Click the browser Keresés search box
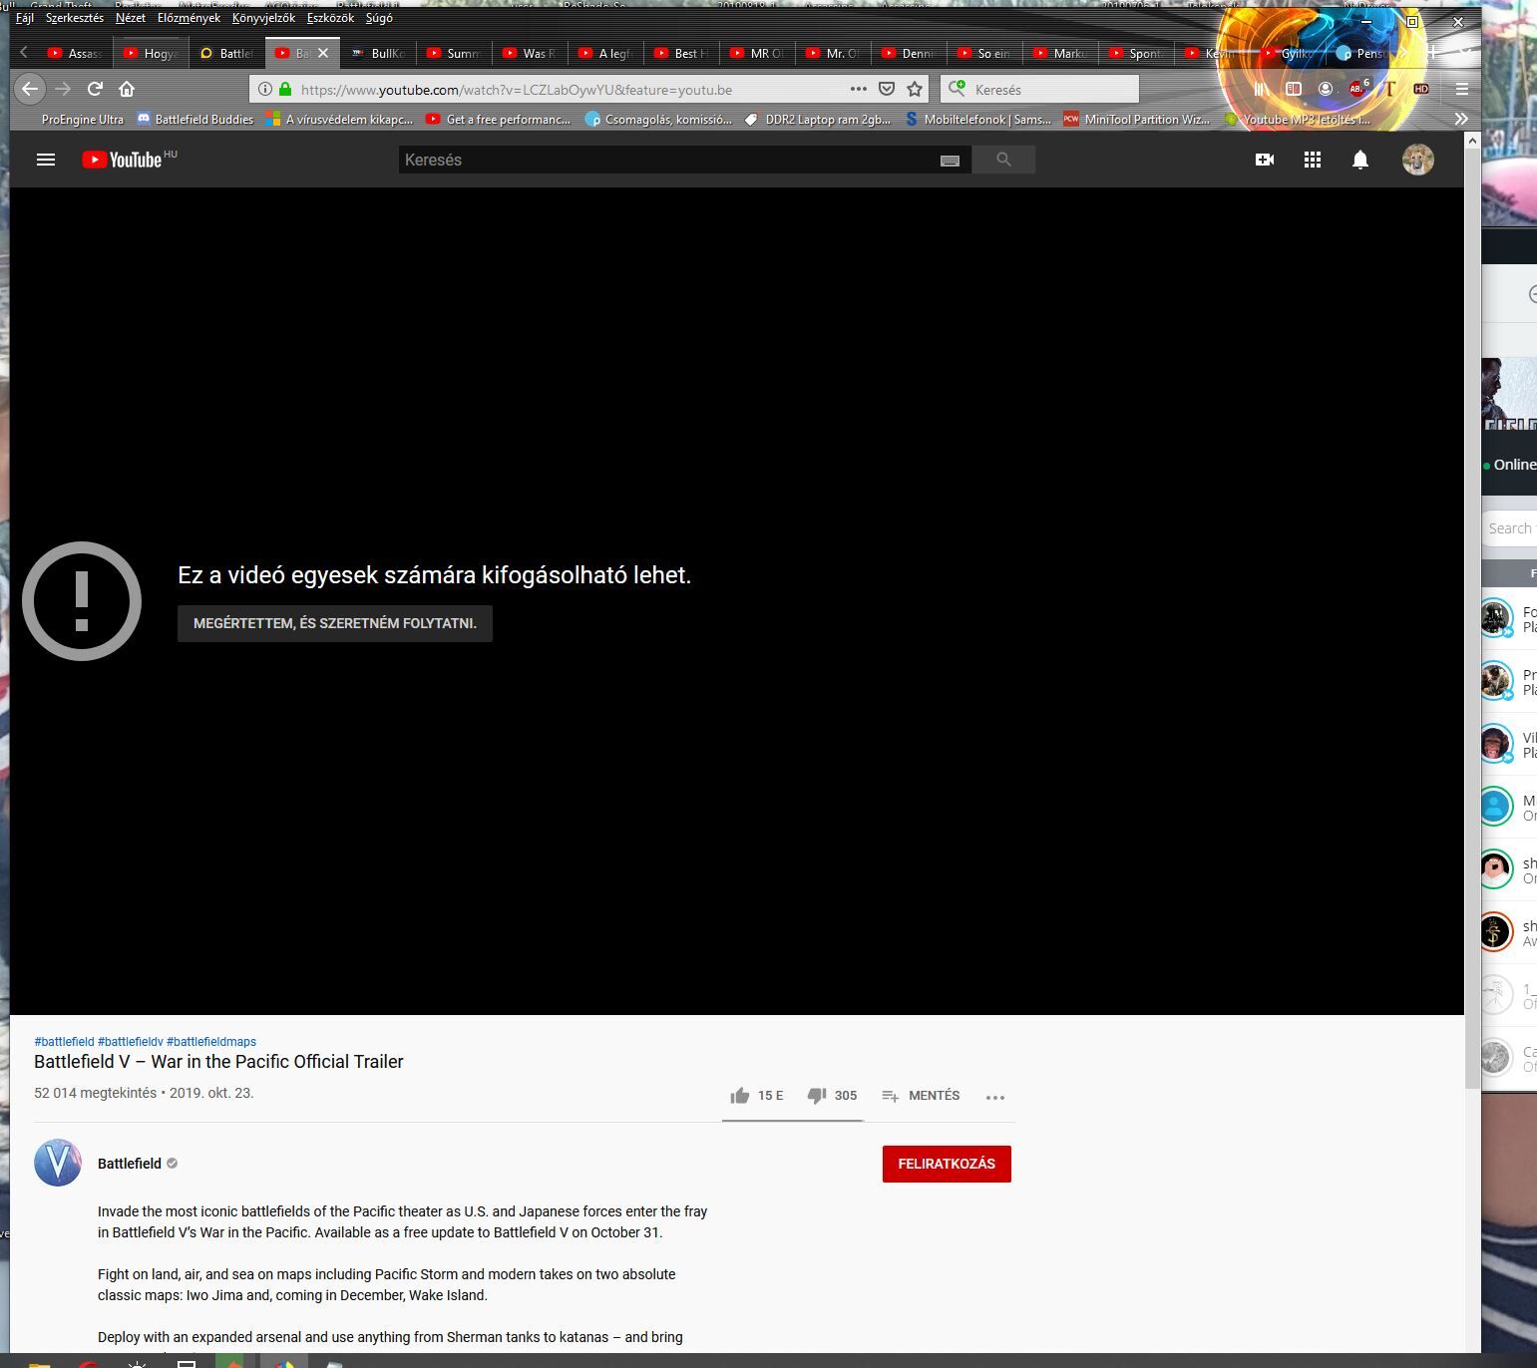Image resolution: width=1537 pixels, height=1368 pixels. (x=1039, y=89)
